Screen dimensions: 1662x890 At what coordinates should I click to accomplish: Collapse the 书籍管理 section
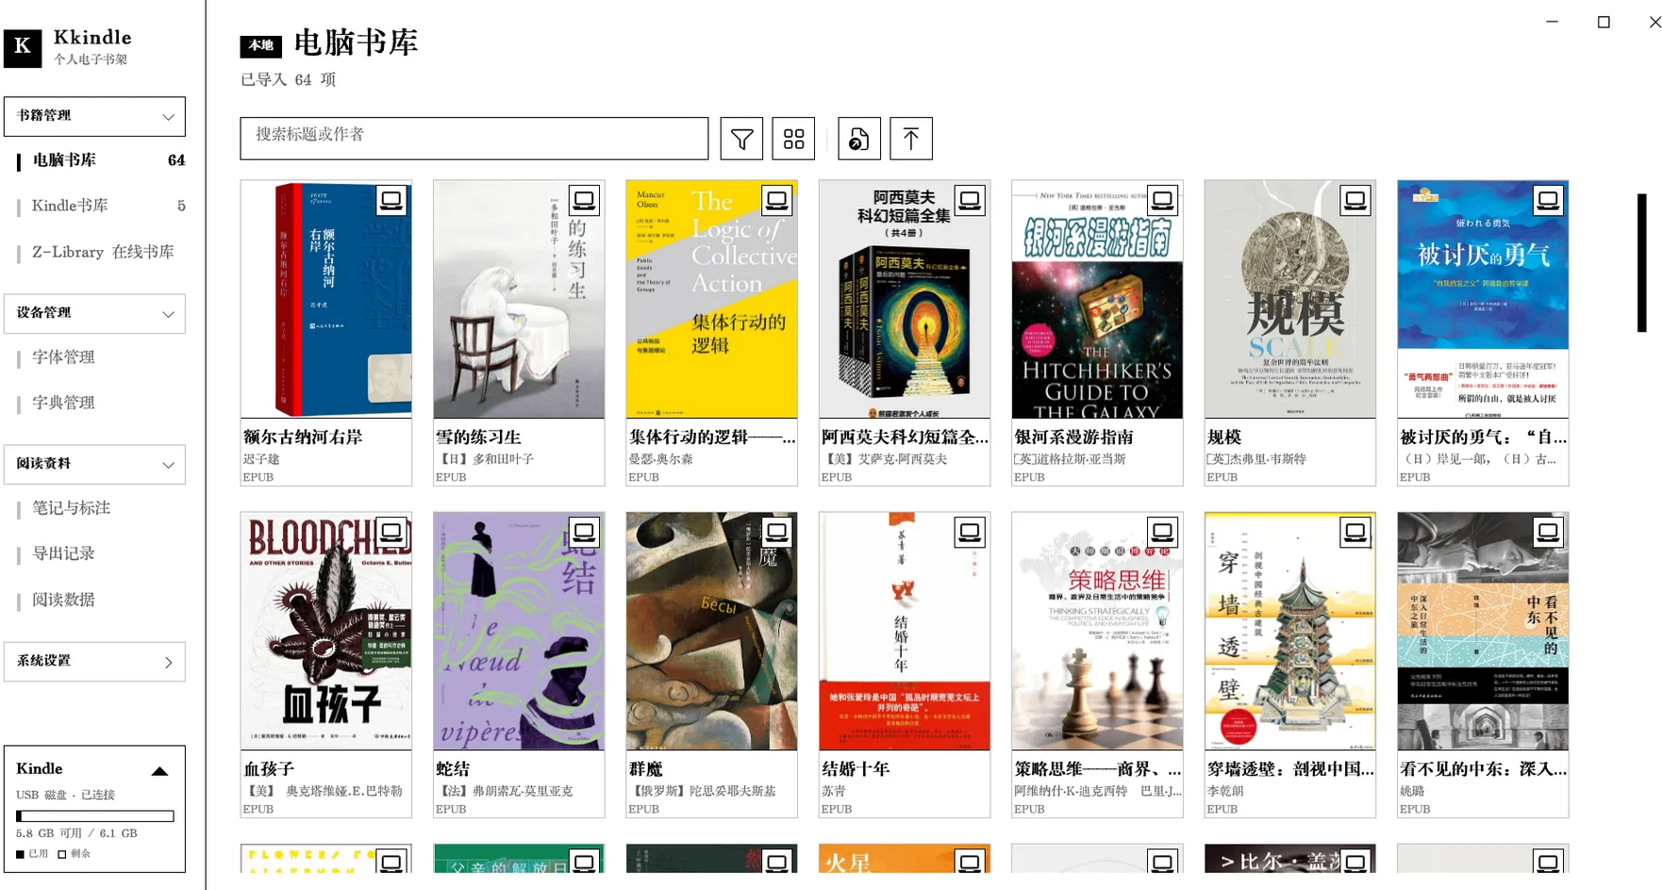[94, 116]
